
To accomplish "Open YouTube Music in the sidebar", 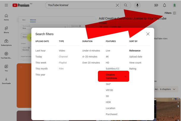I will 6,55.
